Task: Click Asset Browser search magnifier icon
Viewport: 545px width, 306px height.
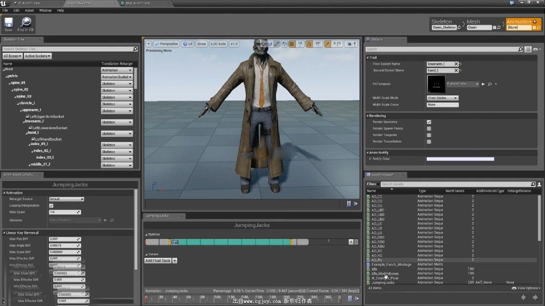Action: click(x=533, y=184)
